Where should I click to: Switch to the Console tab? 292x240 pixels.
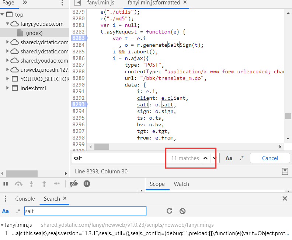pos(25,199)
